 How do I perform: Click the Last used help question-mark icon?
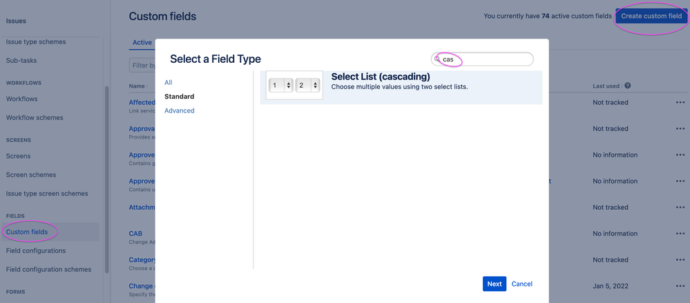[628, 86]
